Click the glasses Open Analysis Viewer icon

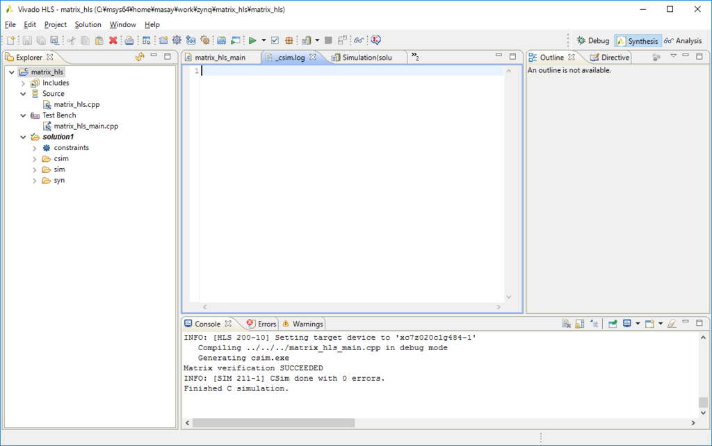coord(359,40)
